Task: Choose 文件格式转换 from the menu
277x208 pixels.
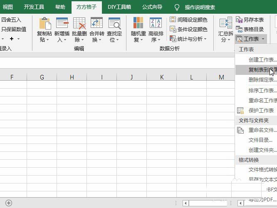Action: pyautogui.click(x=256, y=170)
